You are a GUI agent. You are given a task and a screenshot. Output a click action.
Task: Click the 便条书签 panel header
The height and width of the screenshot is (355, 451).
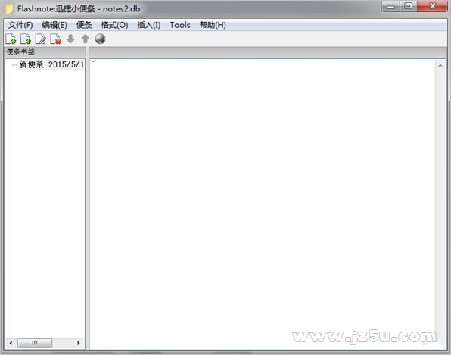point(45,52)
